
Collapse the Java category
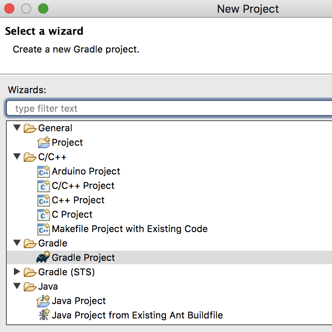tap(17, 286)
